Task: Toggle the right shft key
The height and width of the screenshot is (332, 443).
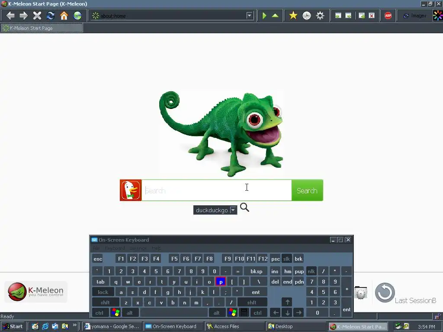Action: coord(252,302)
